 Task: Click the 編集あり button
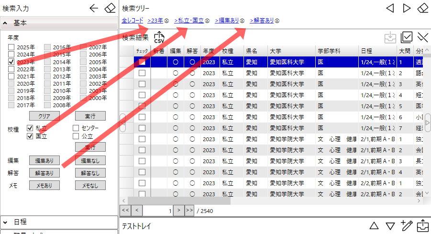44,161
